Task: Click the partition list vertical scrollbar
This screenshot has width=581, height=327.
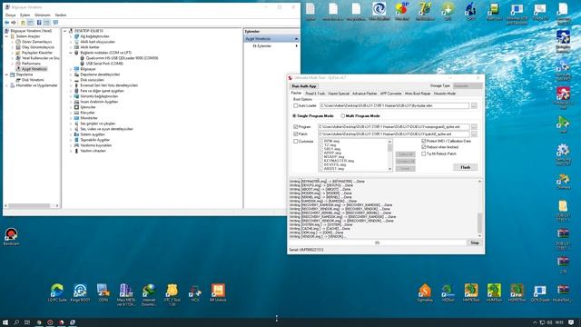Action: pos(389,155)
